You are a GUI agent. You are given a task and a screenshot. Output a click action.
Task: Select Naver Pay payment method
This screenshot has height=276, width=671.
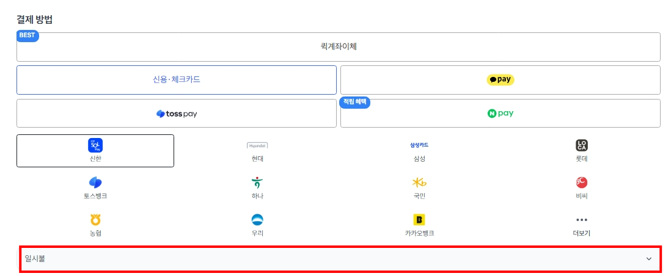point(501,114)
